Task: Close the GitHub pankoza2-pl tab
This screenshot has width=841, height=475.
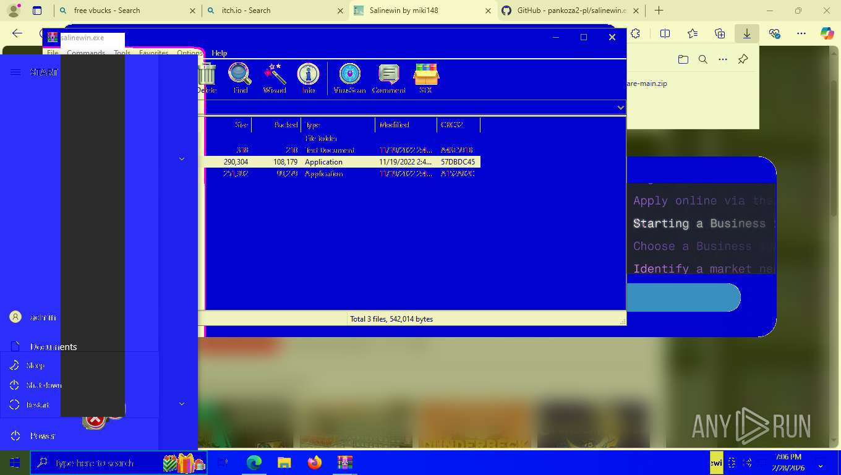Action: point(636,11)
